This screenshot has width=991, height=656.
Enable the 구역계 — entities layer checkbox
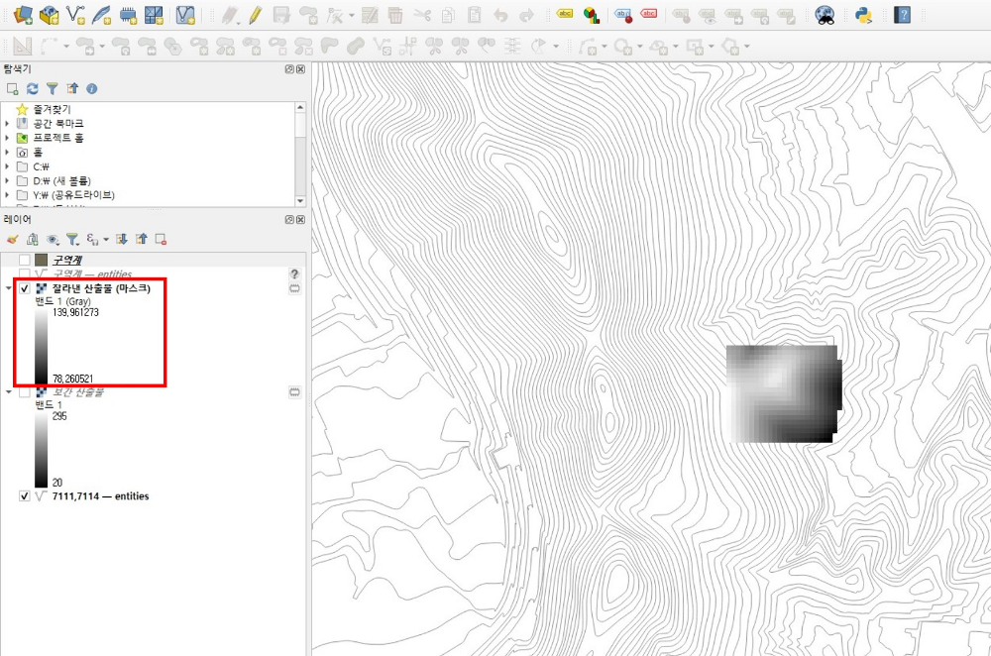[x=24, y=273]
